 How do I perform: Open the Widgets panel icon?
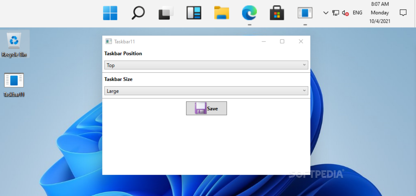tap(194, 13)
